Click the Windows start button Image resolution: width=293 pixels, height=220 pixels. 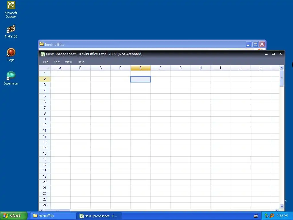[x=14, y=216]
